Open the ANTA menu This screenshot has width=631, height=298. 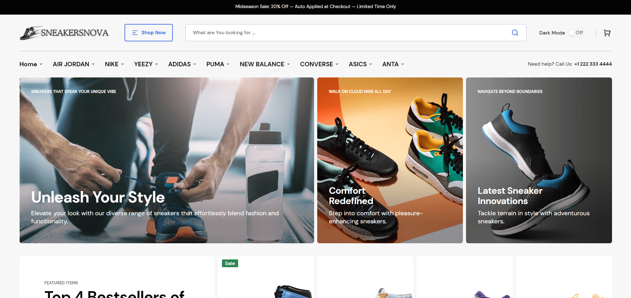coord(390,64)
